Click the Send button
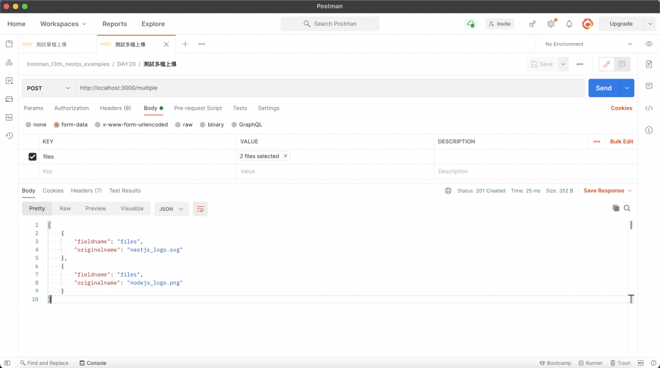 (x=603, y=88)
